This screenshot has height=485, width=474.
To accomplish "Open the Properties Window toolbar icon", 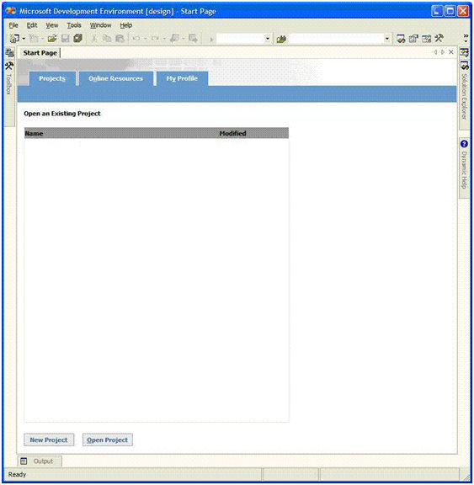I will [x=413, y=39].
